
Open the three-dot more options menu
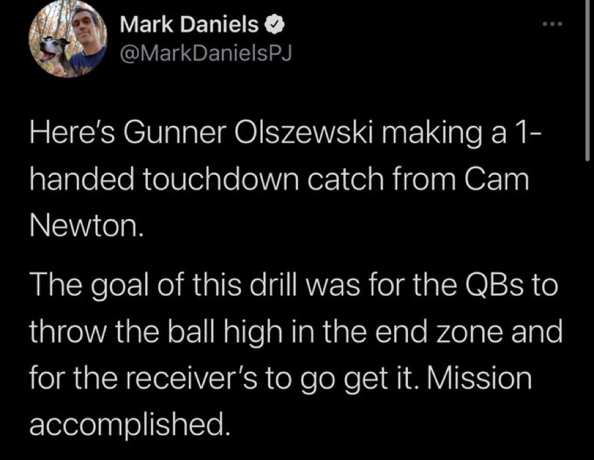[x=550, y=25]
